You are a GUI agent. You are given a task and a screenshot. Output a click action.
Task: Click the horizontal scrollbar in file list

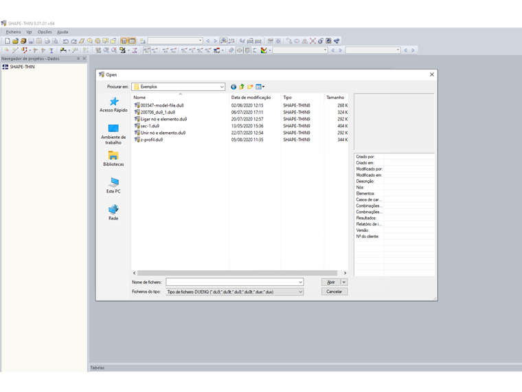pos(238,273)
